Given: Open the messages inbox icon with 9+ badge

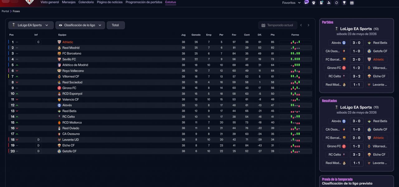Looking at the screenshot, I should (307, 2).
